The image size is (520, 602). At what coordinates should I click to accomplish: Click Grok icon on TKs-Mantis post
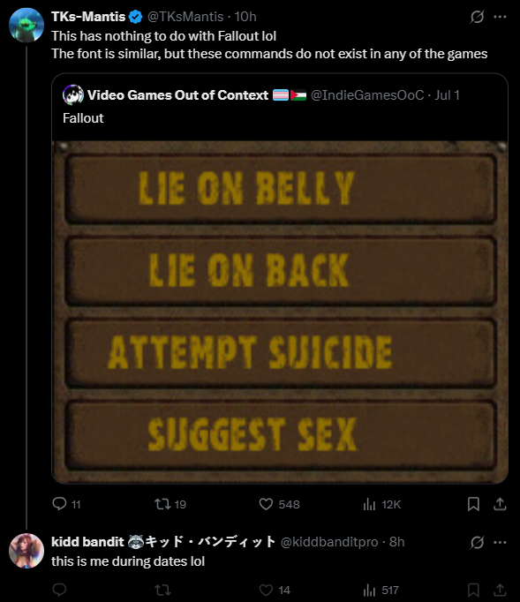[477, 17]
